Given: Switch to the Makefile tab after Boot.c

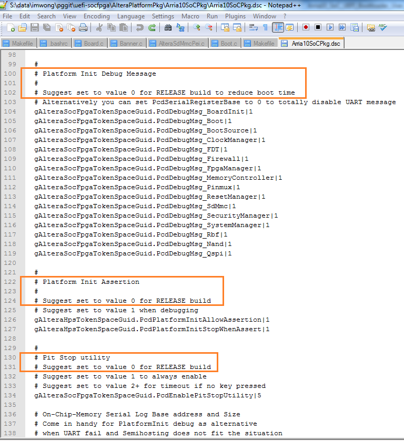Looking at the screenshot, I should click(x=259, y=43).
